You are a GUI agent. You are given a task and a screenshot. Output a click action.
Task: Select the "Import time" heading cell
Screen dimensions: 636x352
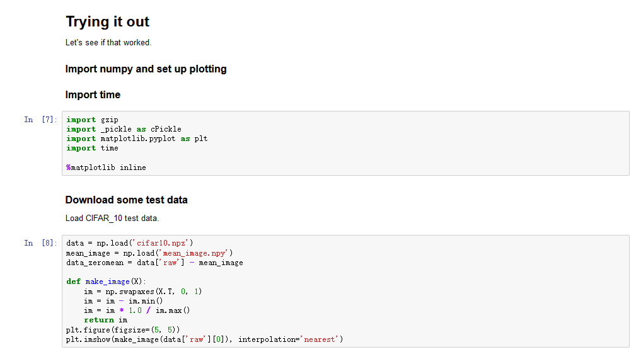[x=93, y=94]
